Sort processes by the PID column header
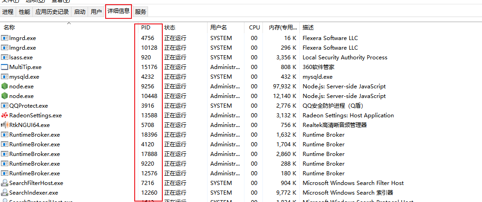This screenshot has height=202, width=482. tap(146, 28)
